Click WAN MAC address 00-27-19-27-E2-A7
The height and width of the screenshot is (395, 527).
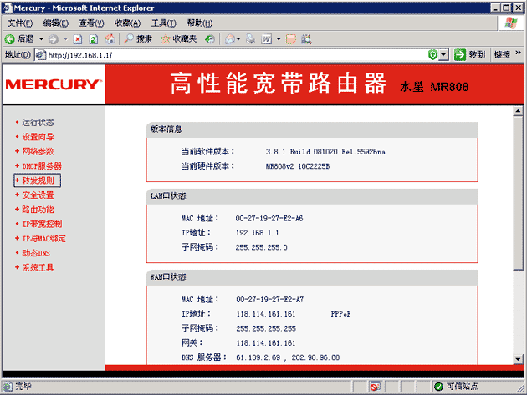(x=270, y=300)
